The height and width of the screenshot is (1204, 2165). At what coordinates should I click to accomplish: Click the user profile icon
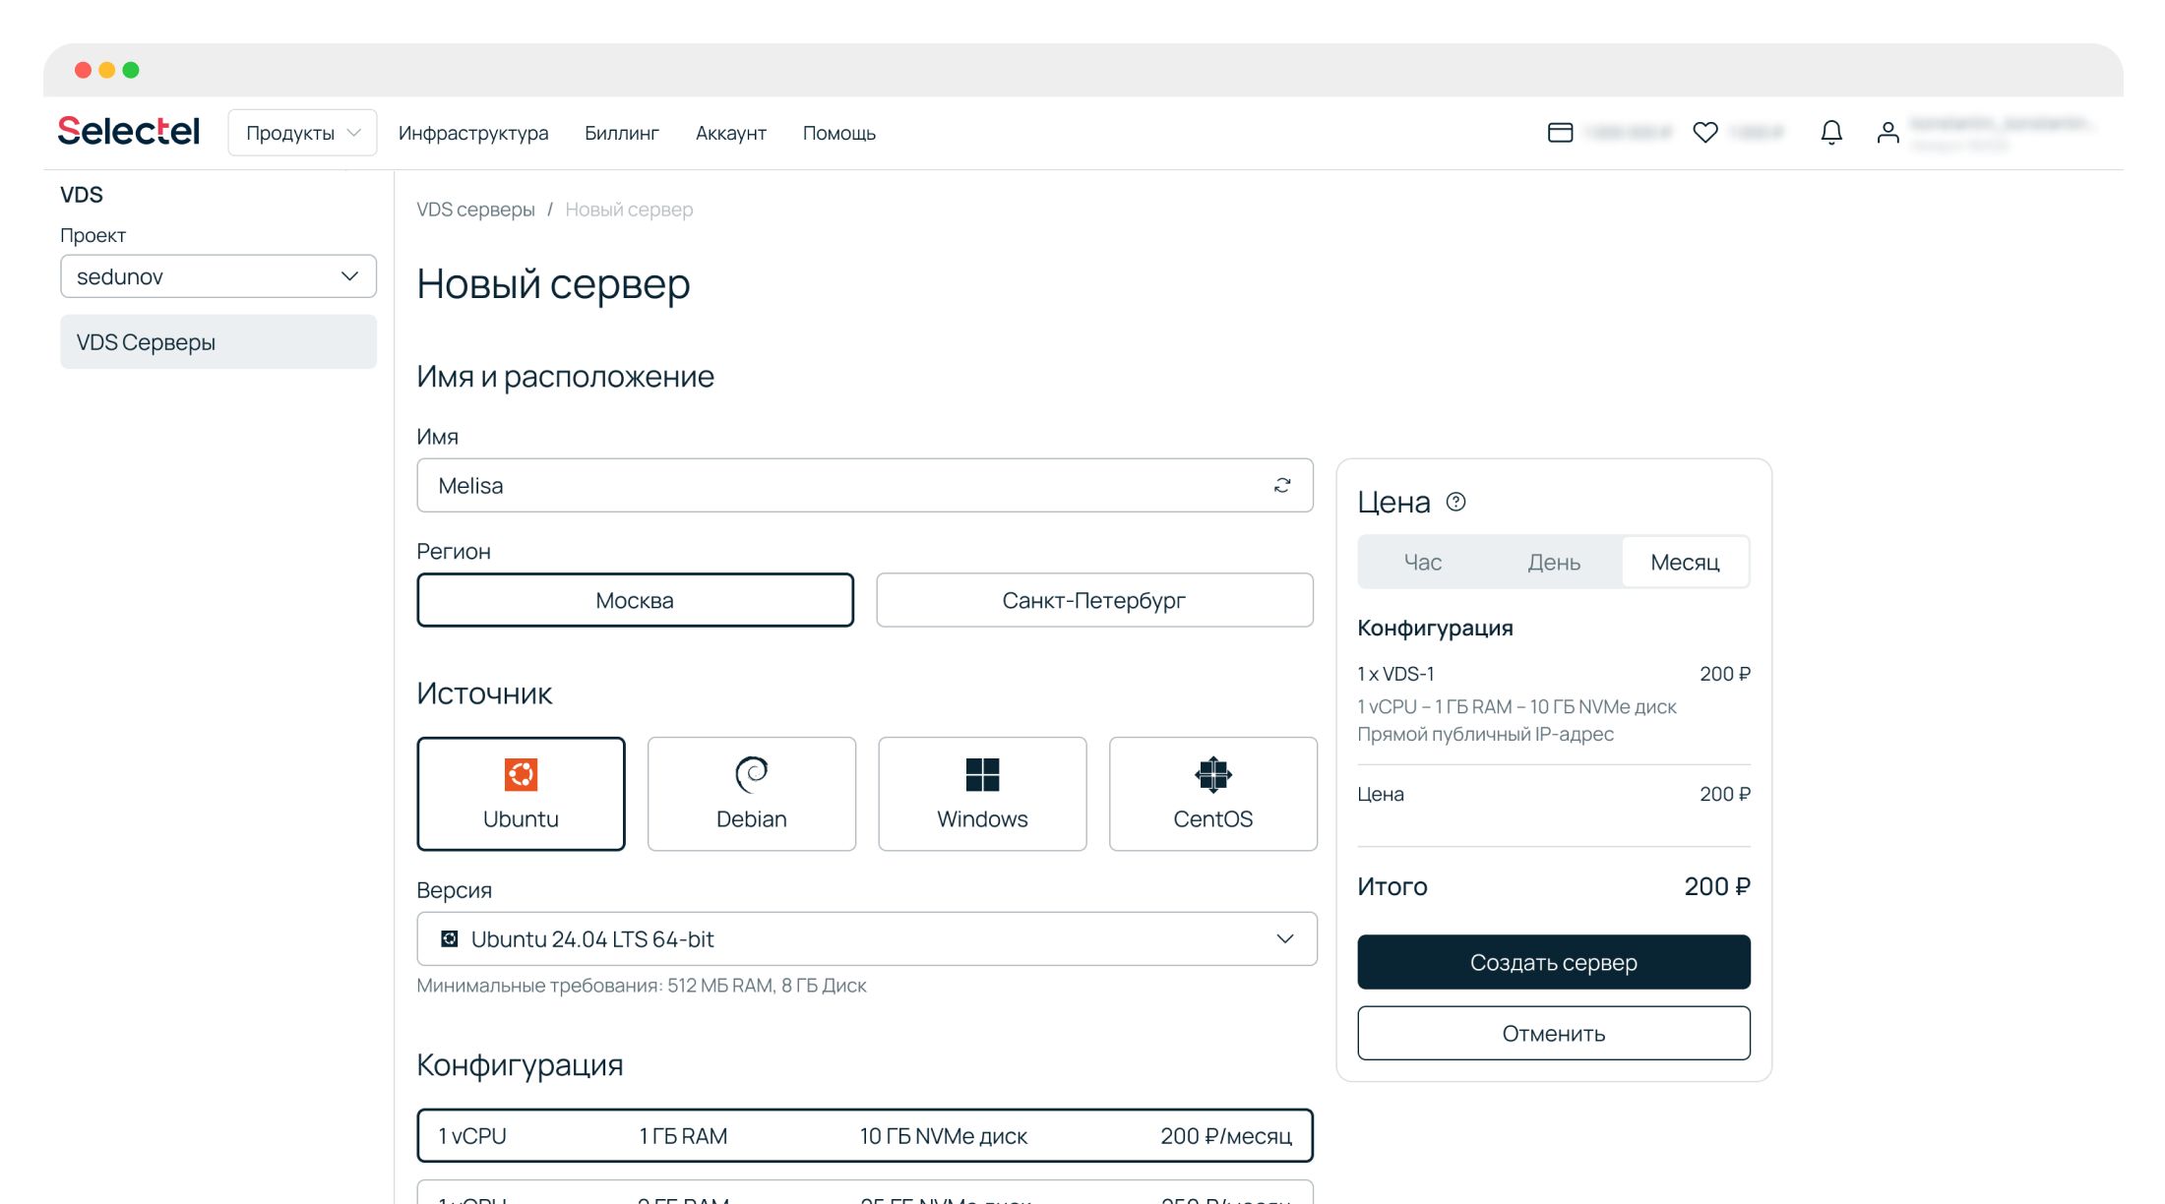point(1887,132)
